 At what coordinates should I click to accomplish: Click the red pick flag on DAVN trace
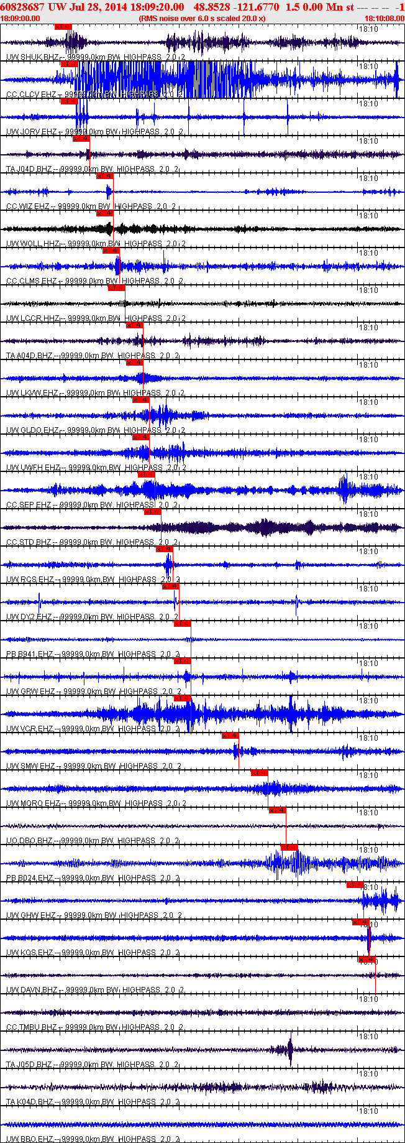(367, 960)
